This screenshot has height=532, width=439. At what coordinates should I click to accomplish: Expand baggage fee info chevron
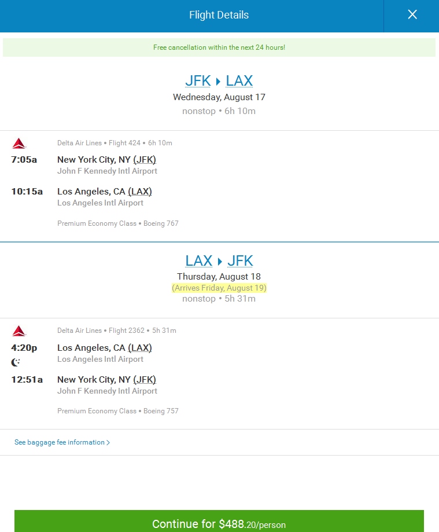click(x=108, y=443)
